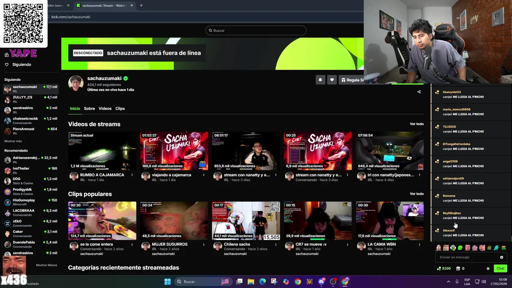This screenshot has height=288, width=512.
Task: Select the sachauzumaki Stream browser tab
Action: pyautogui.click(x=104, y=6)
